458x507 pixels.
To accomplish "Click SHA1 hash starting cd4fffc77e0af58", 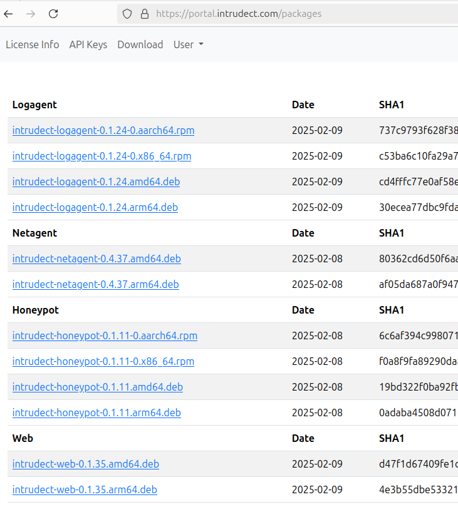I will (419, 182).
